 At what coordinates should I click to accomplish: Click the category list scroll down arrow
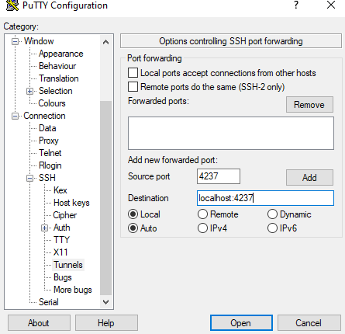click(105, 302)
